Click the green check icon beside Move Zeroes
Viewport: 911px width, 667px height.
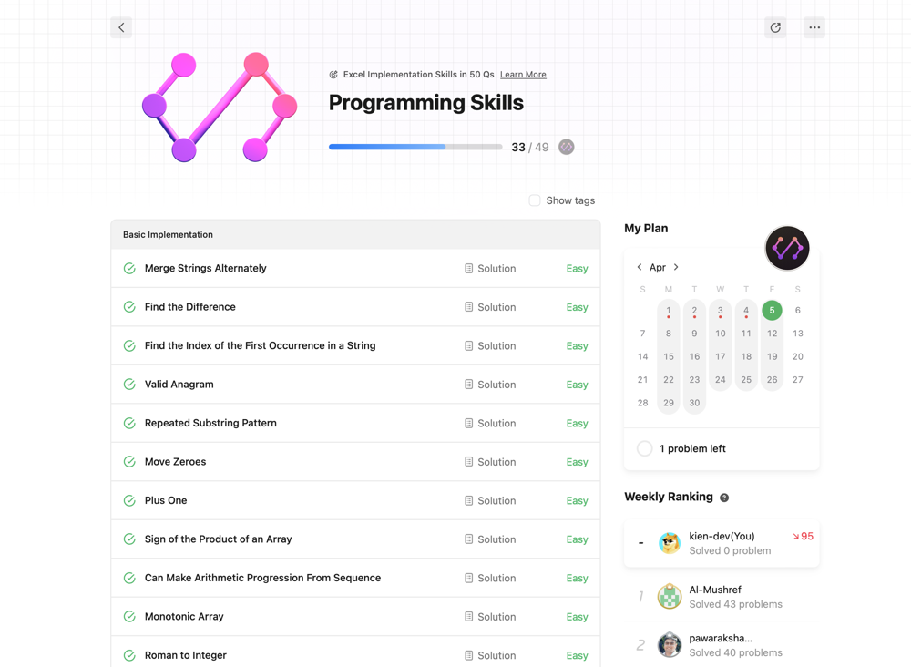point(129,462)
